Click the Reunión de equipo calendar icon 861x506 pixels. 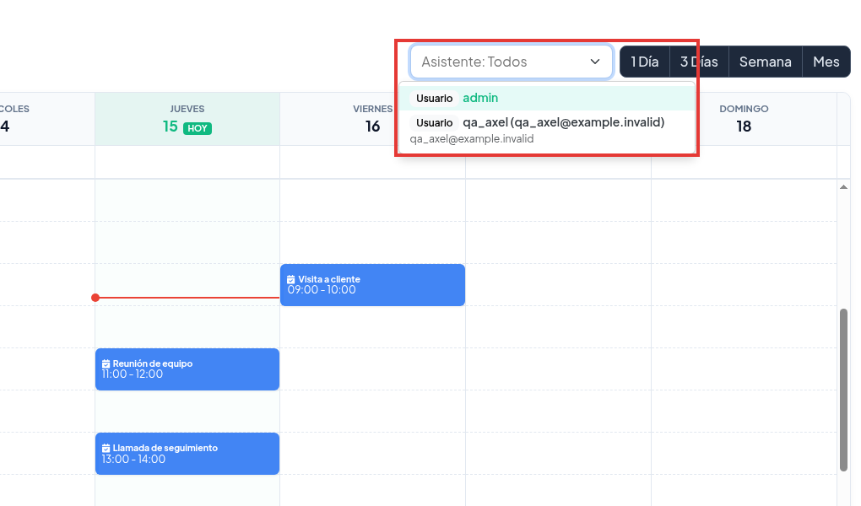pos(106,363)
